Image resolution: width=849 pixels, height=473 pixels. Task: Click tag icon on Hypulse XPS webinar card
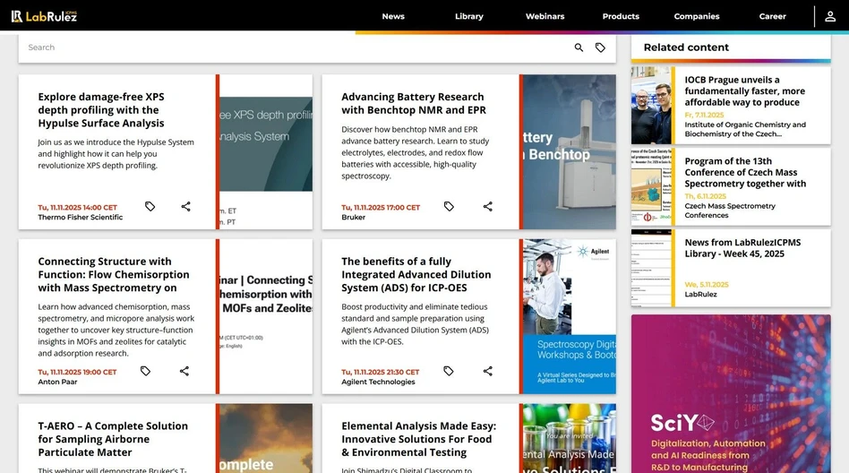[x=150, y=206]
